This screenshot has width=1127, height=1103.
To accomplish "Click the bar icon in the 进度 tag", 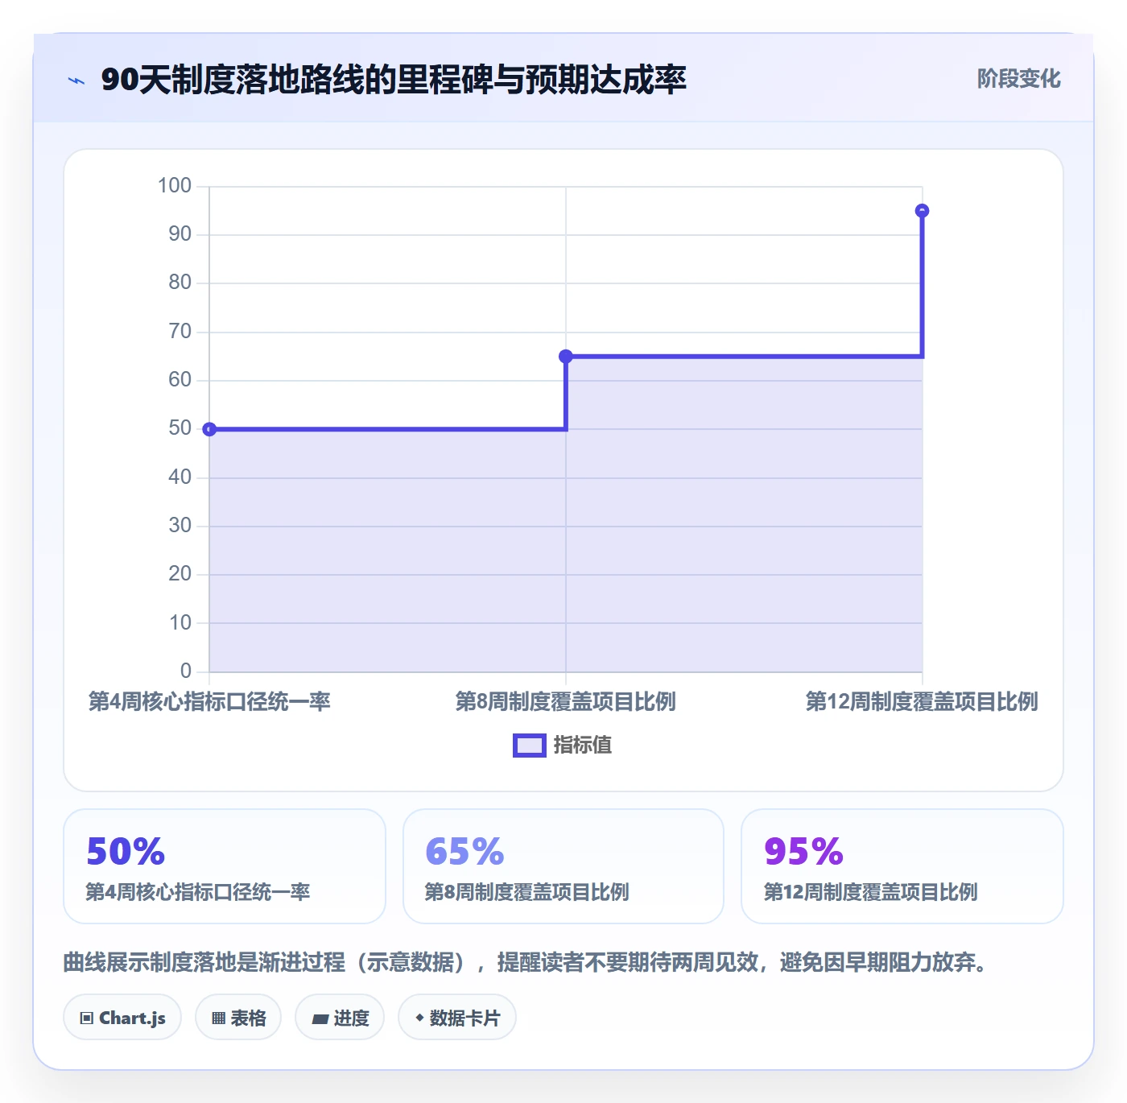I will [320, 1019].
